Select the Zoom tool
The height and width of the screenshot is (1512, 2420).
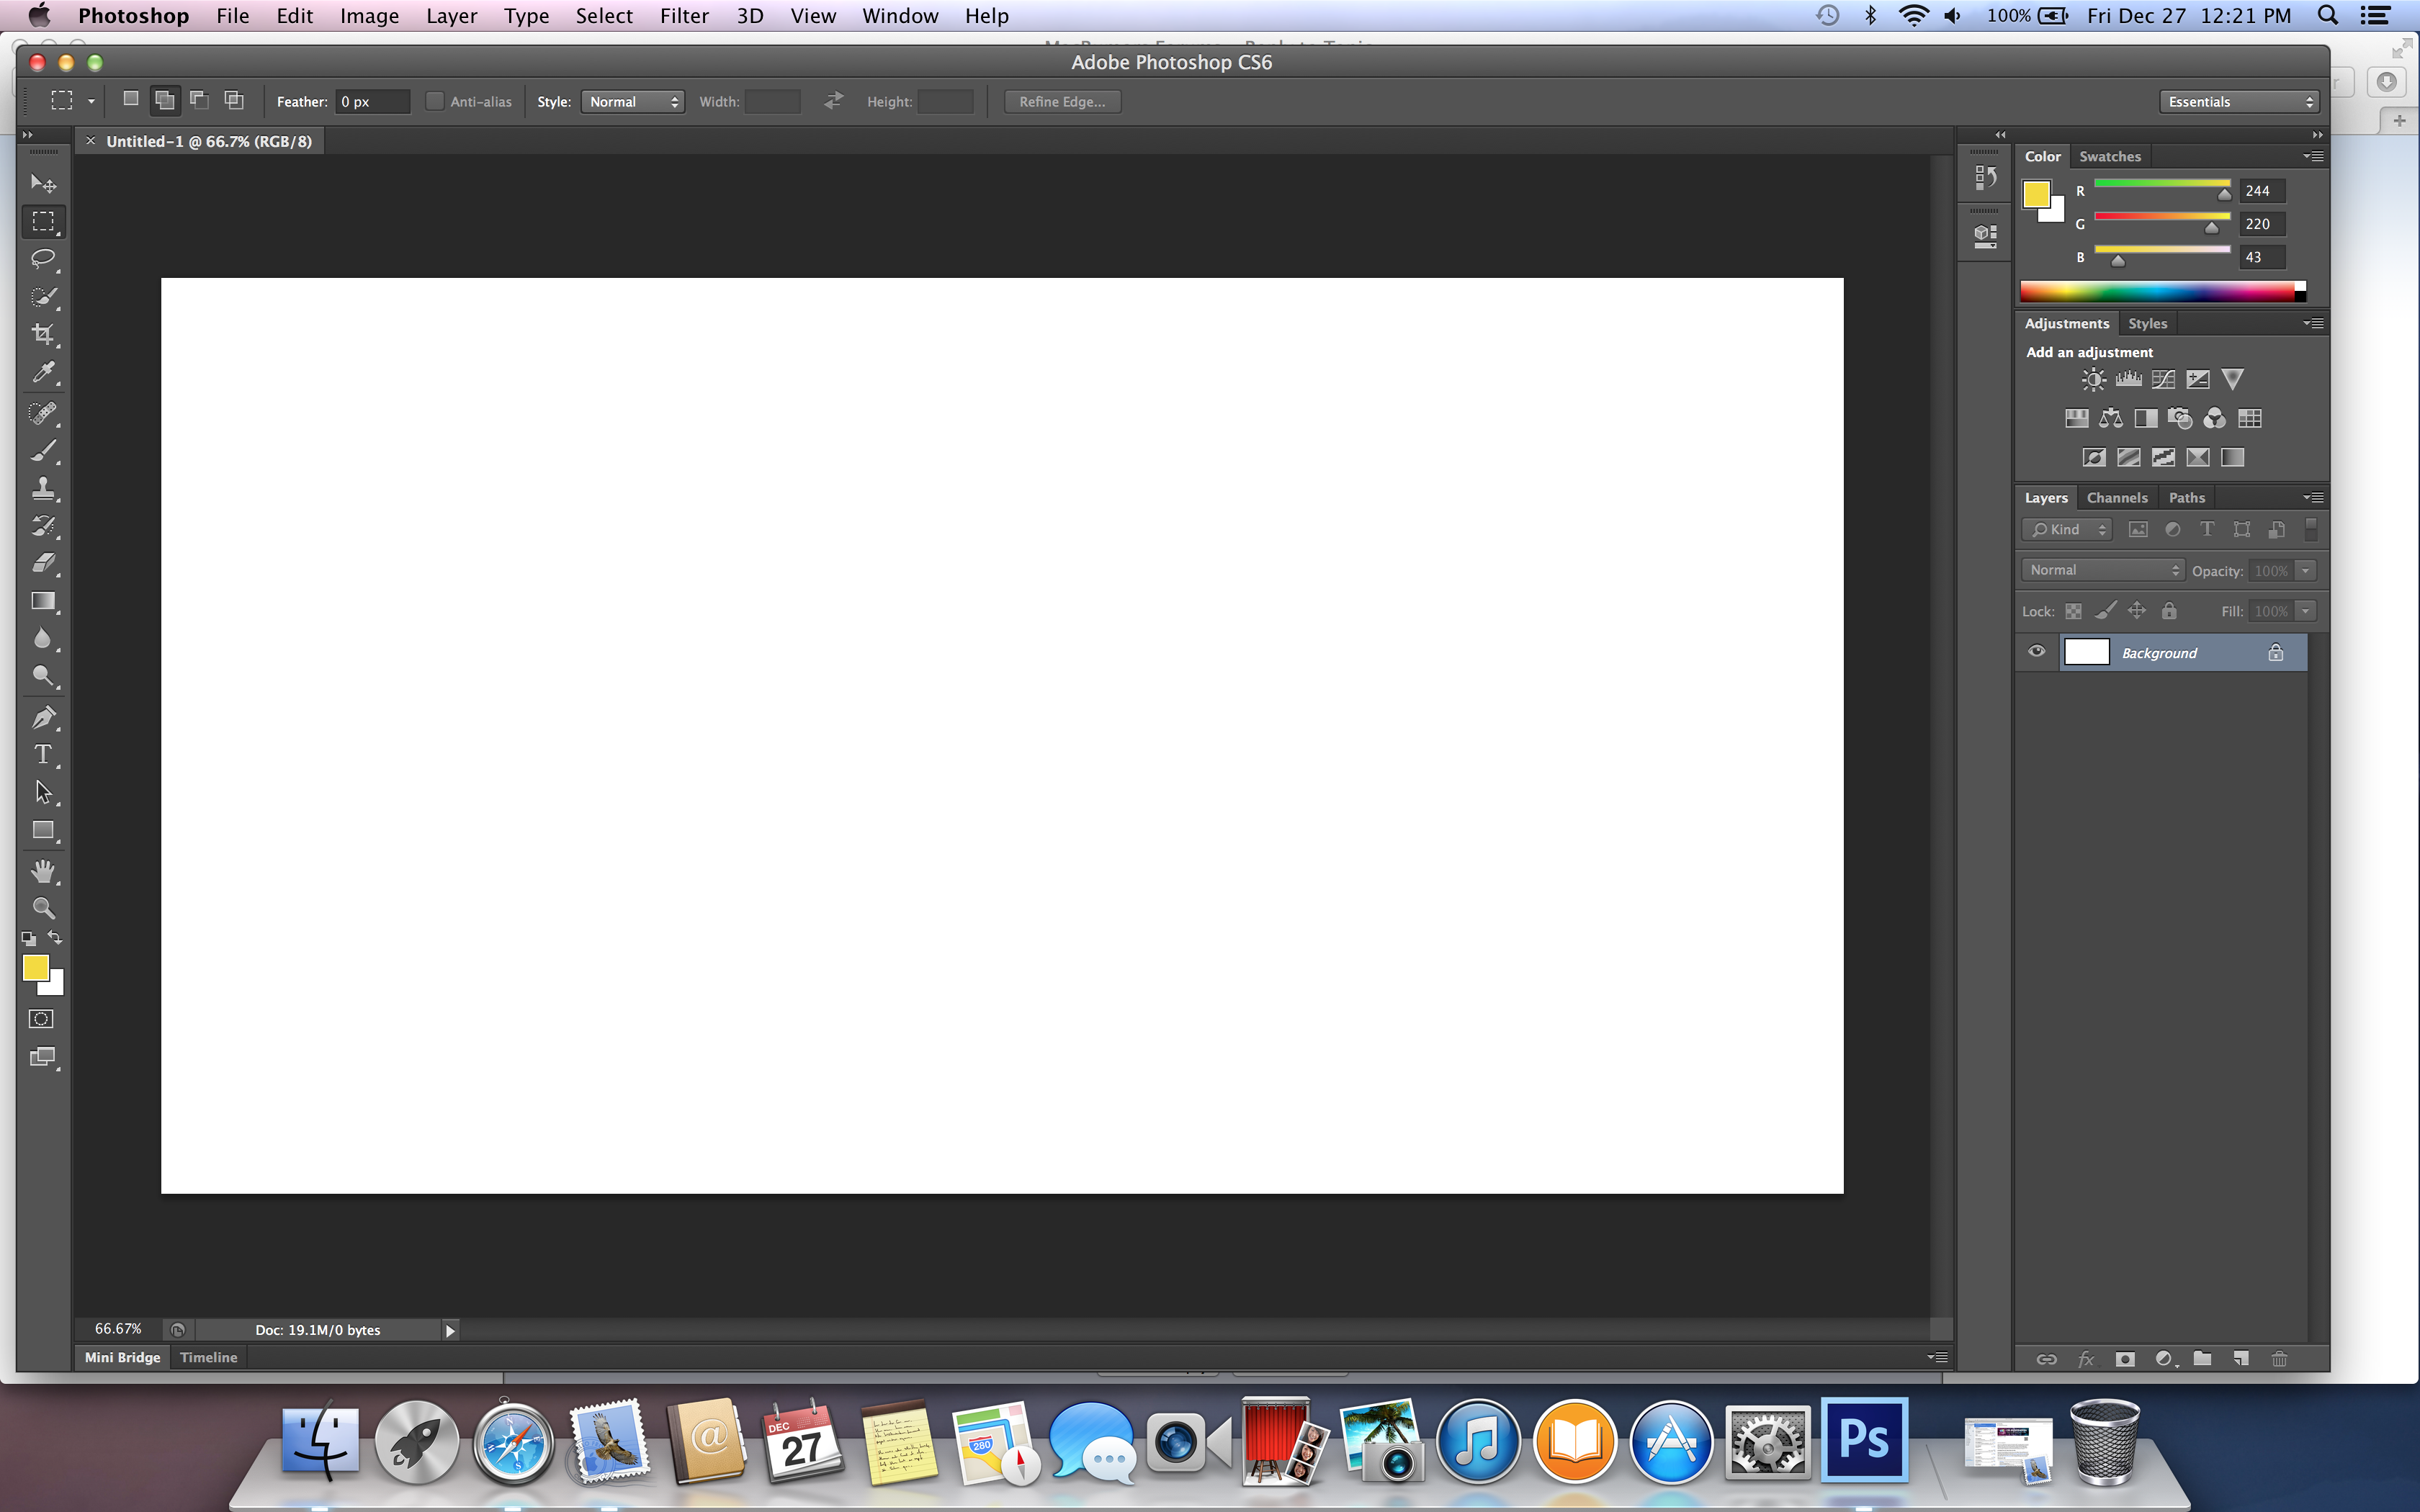tap(43, 908)
